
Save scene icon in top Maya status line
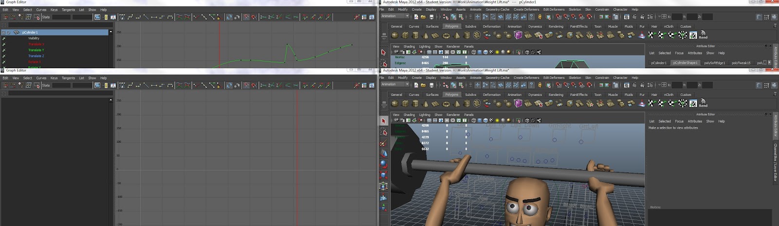click(x=431, y=17)
